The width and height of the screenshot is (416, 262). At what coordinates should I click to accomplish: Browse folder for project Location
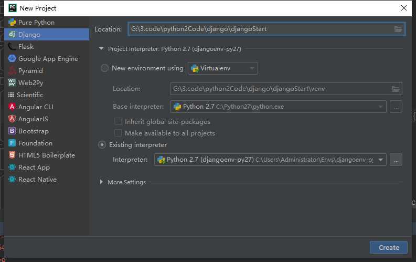pyautogui.click(x=398, y=29)
